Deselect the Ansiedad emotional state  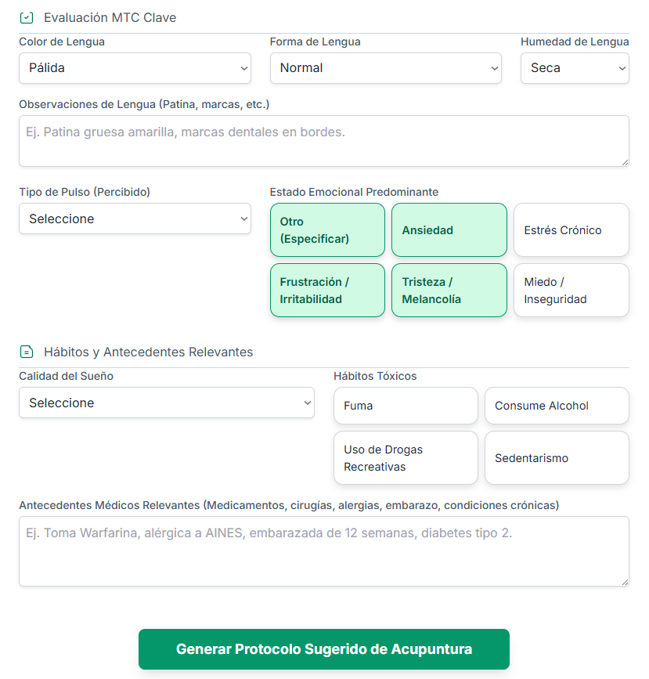coord(449,229)
